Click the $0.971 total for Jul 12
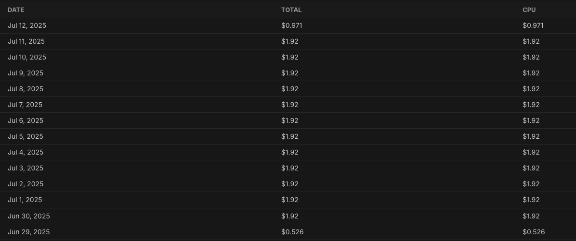Screen dimensions: 576x241 (x=292, y=25)
